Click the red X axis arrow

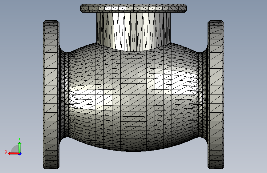coord(14,154)
